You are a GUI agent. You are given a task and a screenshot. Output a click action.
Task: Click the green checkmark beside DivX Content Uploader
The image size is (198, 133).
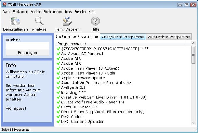pos(58,121)
